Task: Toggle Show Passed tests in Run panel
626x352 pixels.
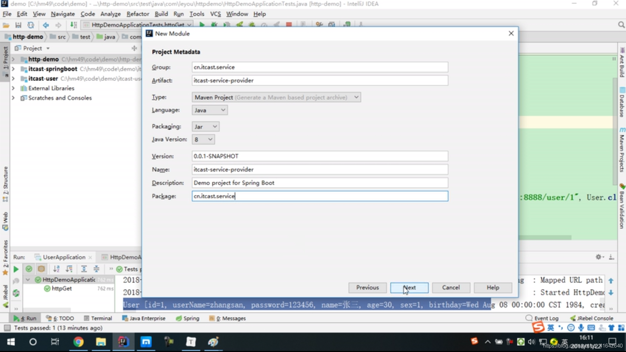Action: pos(29,269)
